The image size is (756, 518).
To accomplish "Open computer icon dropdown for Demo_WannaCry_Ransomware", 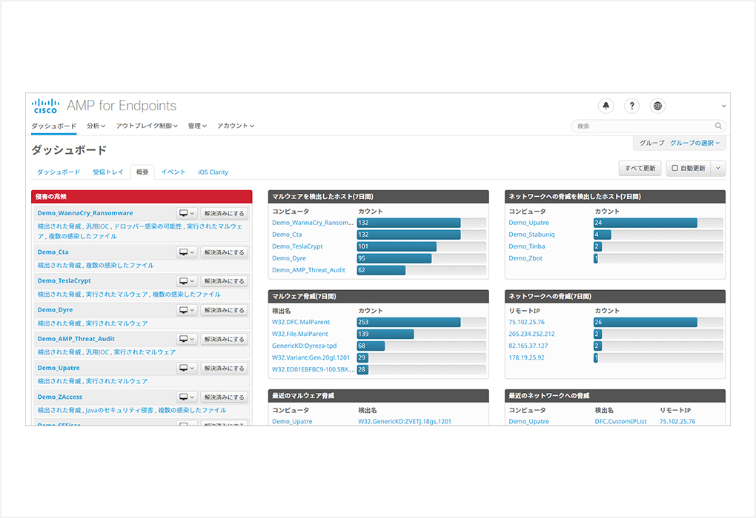I will tap(187, 213).
